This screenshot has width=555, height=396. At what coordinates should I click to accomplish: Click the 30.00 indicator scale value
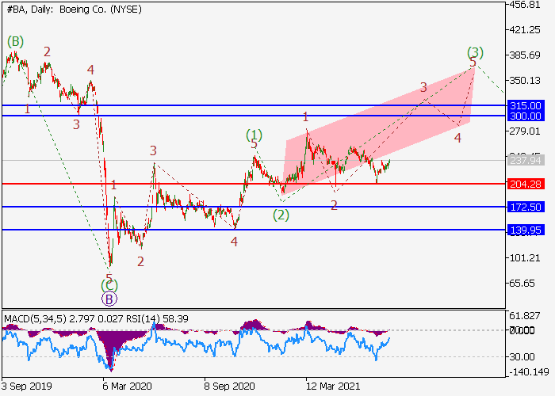pos(522,356)
